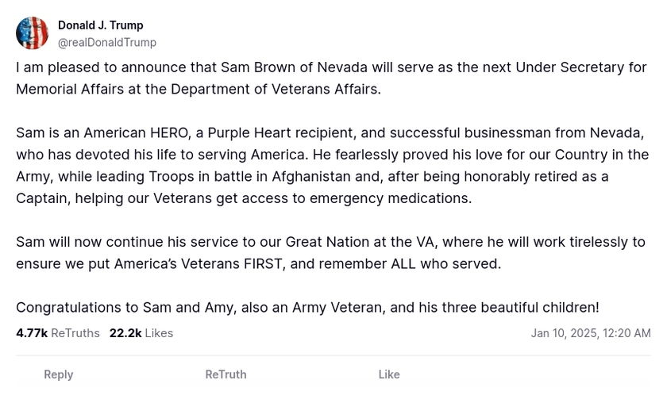Click the @realDonaldTrump handle
The image size is (667, 403).
point(107,43)
